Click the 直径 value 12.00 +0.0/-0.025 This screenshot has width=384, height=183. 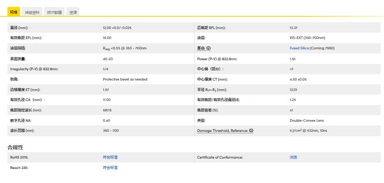pyautogui.click(x=117, y=28)
